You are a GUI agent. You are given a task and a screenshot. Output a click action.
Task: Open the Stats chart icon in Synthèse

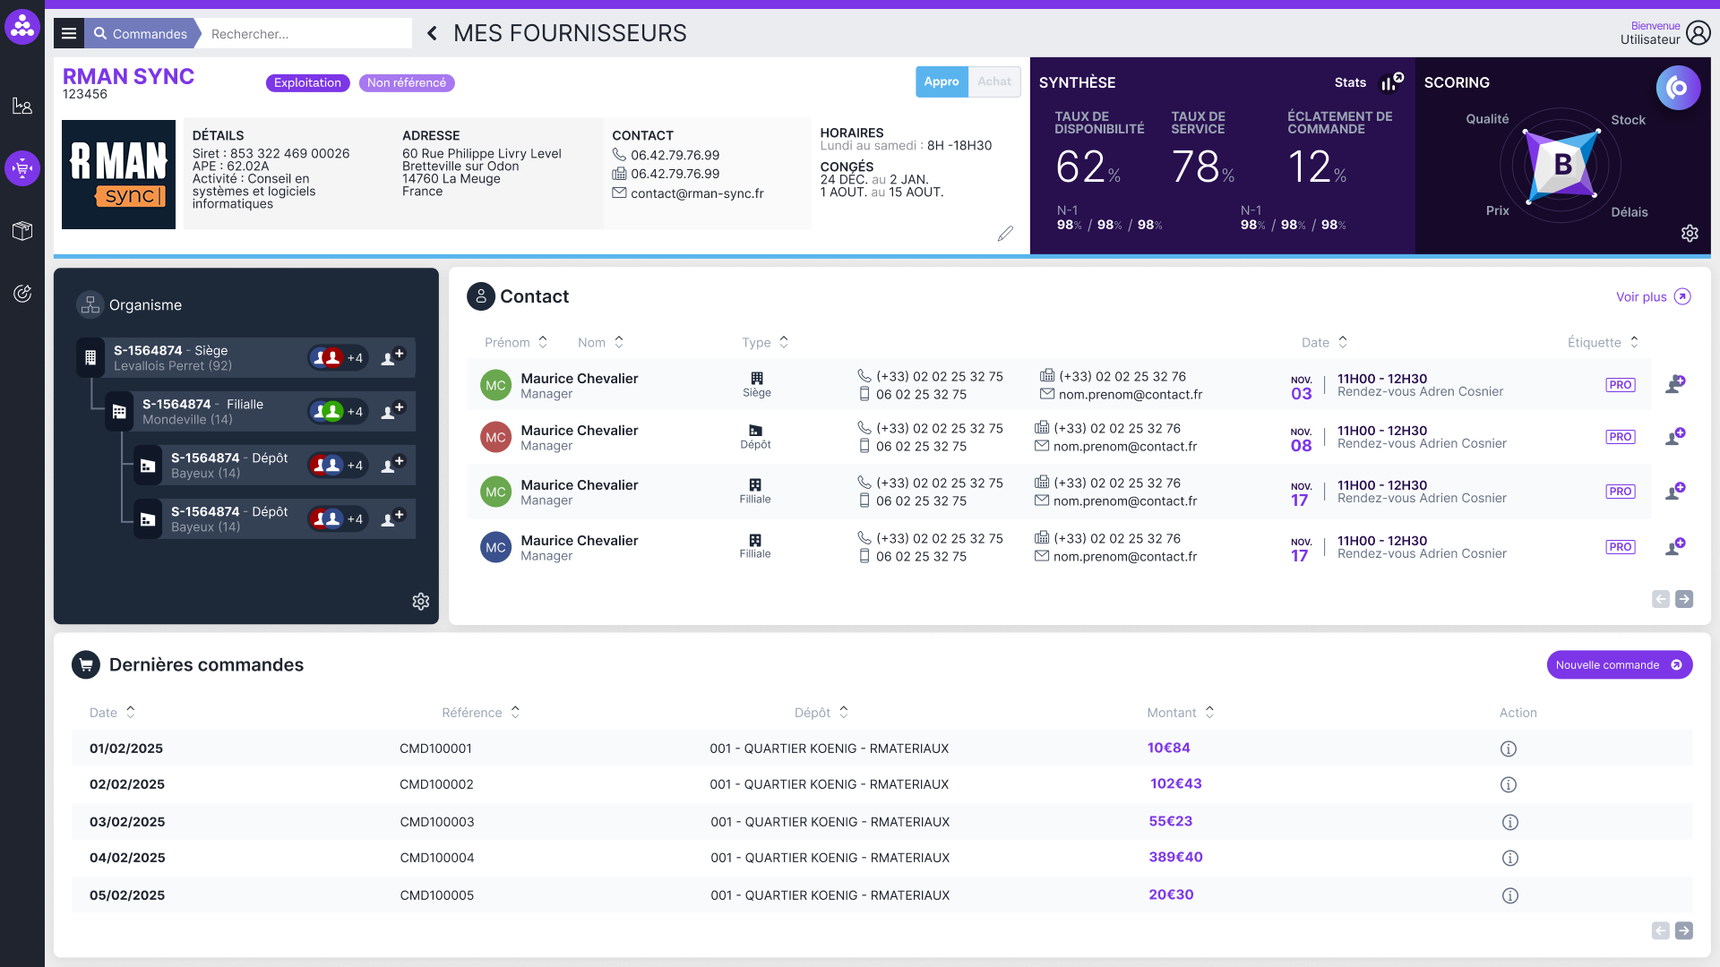pos(1390,82)
